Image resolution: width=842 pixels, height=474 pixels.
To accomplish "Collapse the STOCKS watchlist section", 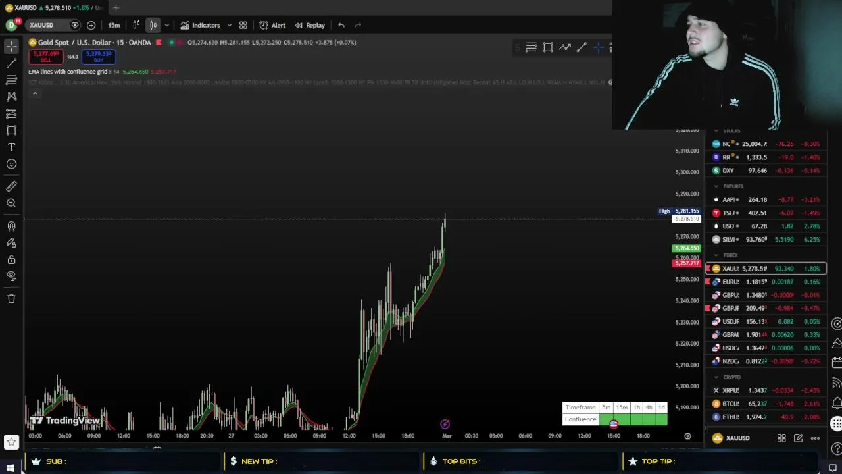I will coord(716,131).
